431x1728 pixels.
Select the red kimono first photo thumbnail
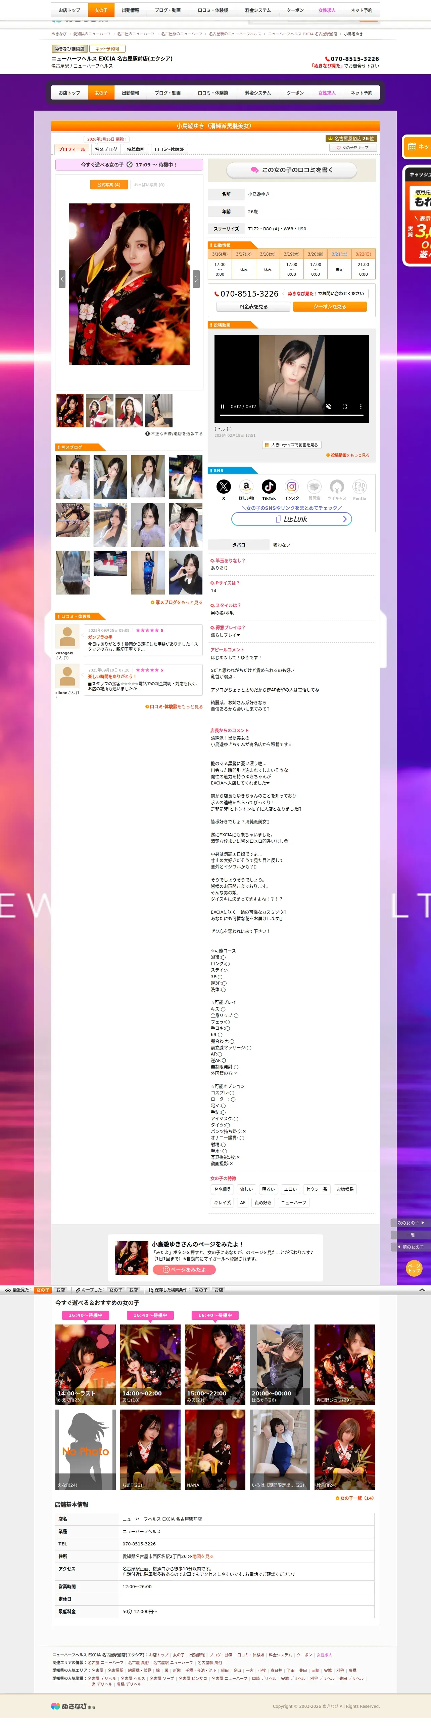[x=70, y=411]
